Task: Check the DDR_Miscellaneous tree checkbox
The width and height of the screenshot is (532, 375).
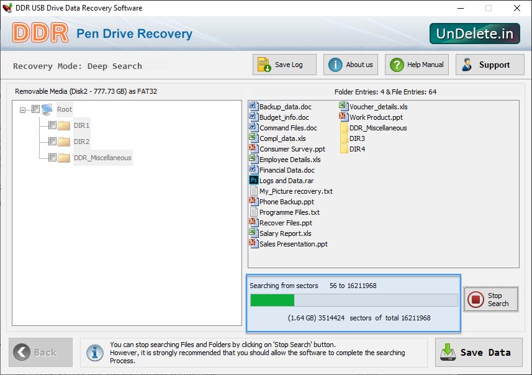Action: pyautogui.click(x=52, y=158)
